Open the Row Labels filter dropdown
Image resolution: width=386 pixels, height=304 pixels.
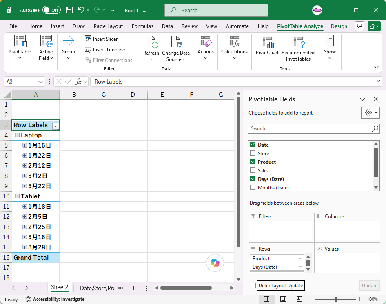tap(55, 126)
